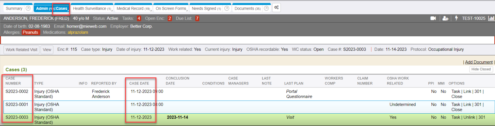Pop out the Documents tab arrow icon
The height and width of the screenshot is (126, 495).
pyautogui.click(x=266, y=8)
